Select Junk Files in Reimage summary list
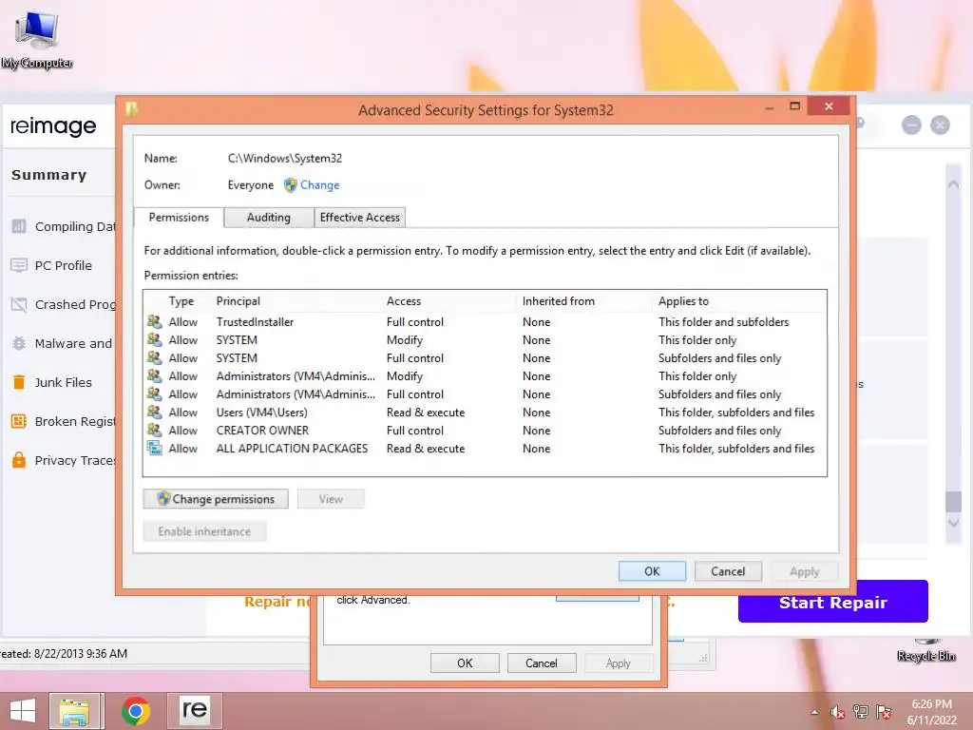The width and height of the screenshot is (973, 730). [64, 382]
